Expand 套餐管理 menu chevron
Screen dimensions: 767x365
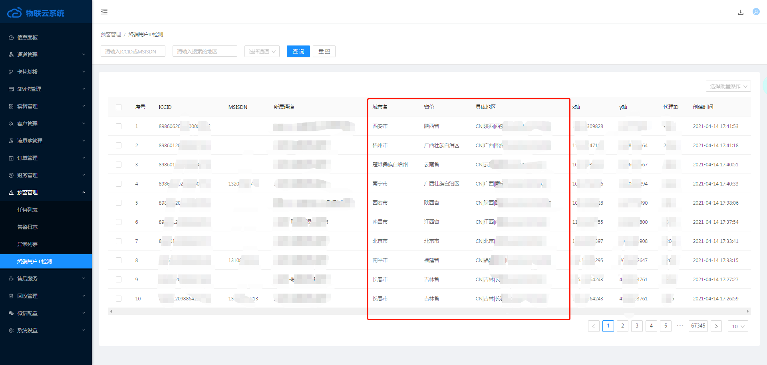tap(83, 106)
